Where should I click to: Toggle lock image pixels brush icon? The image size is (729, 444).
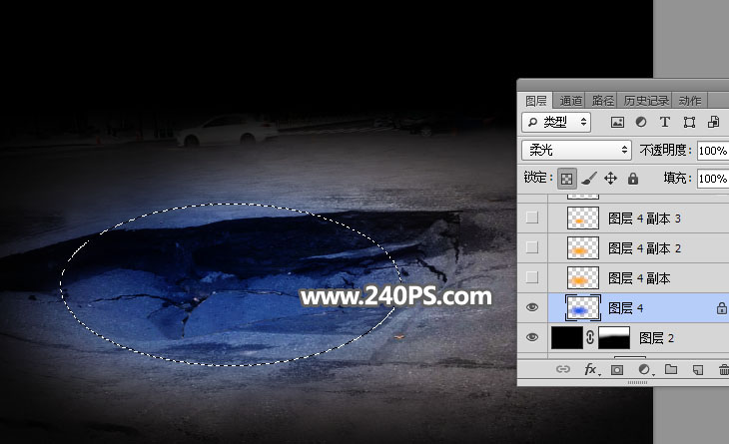point(589,179)
